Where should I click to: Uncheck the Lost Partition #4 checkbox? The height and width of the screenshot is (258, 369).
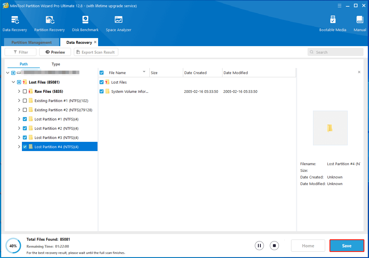25,147
